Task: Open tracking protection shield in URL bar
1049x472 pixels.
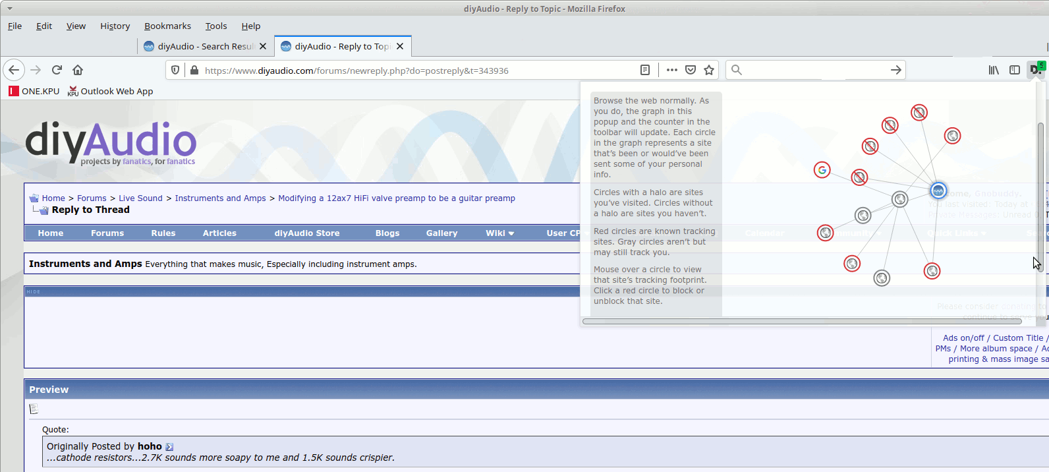Action: click(x=175, y=70)
